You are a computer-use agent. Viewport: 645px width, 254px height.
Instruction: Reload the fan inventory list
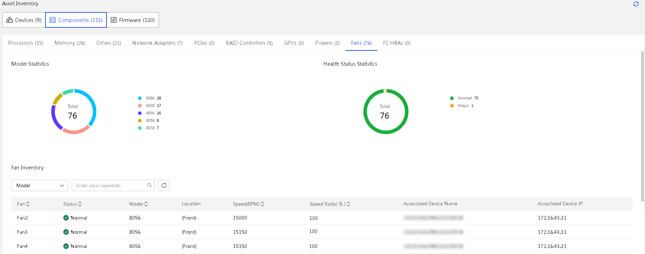pyautogui.click(x=164, y=185)
